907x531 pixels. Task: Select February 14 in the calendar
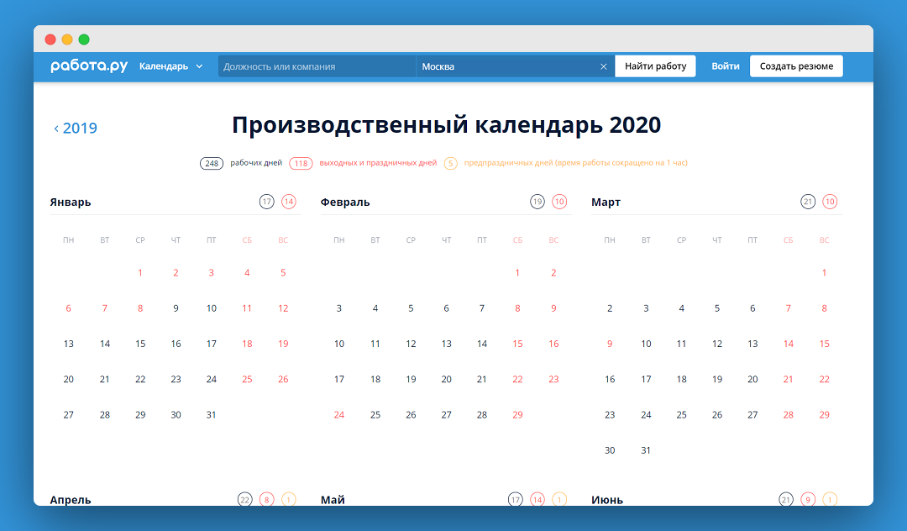482,344
